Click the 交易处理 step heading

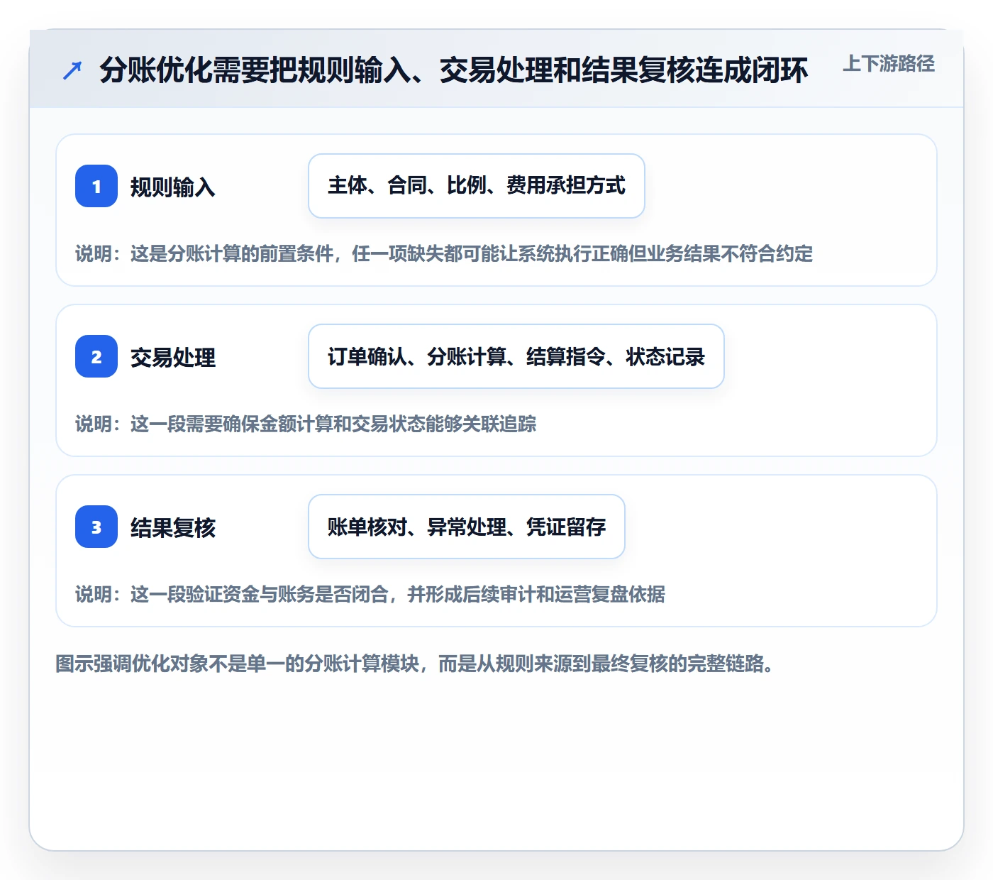[173, 358]
